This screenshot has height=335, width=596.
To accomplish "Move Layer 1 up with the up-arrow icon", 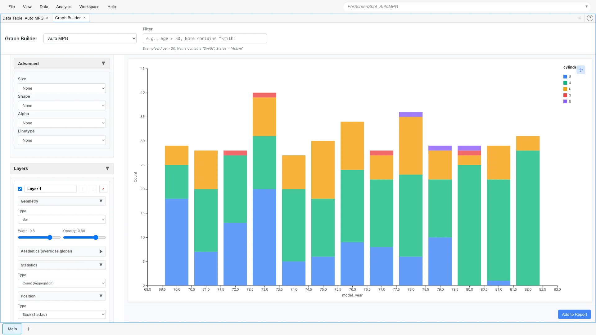I will coord(83,189).
